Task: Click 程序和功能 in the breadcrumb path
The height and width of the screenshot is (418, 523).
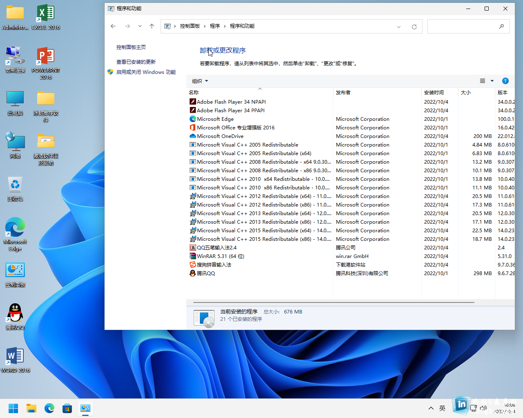Action: pos(242,26)
